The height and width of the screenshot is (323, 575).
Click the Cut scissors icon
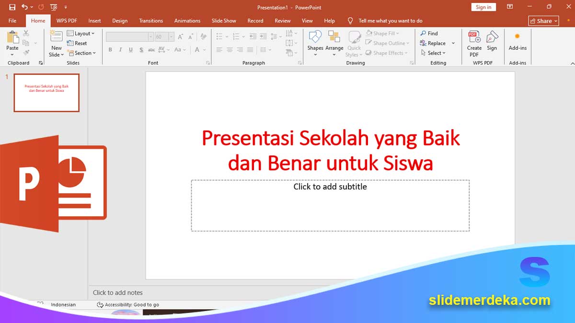click(x=26, y=33)
